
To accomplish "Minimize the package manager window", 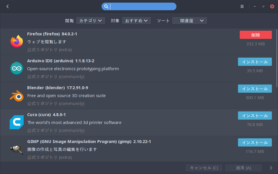I will (255, 6).
